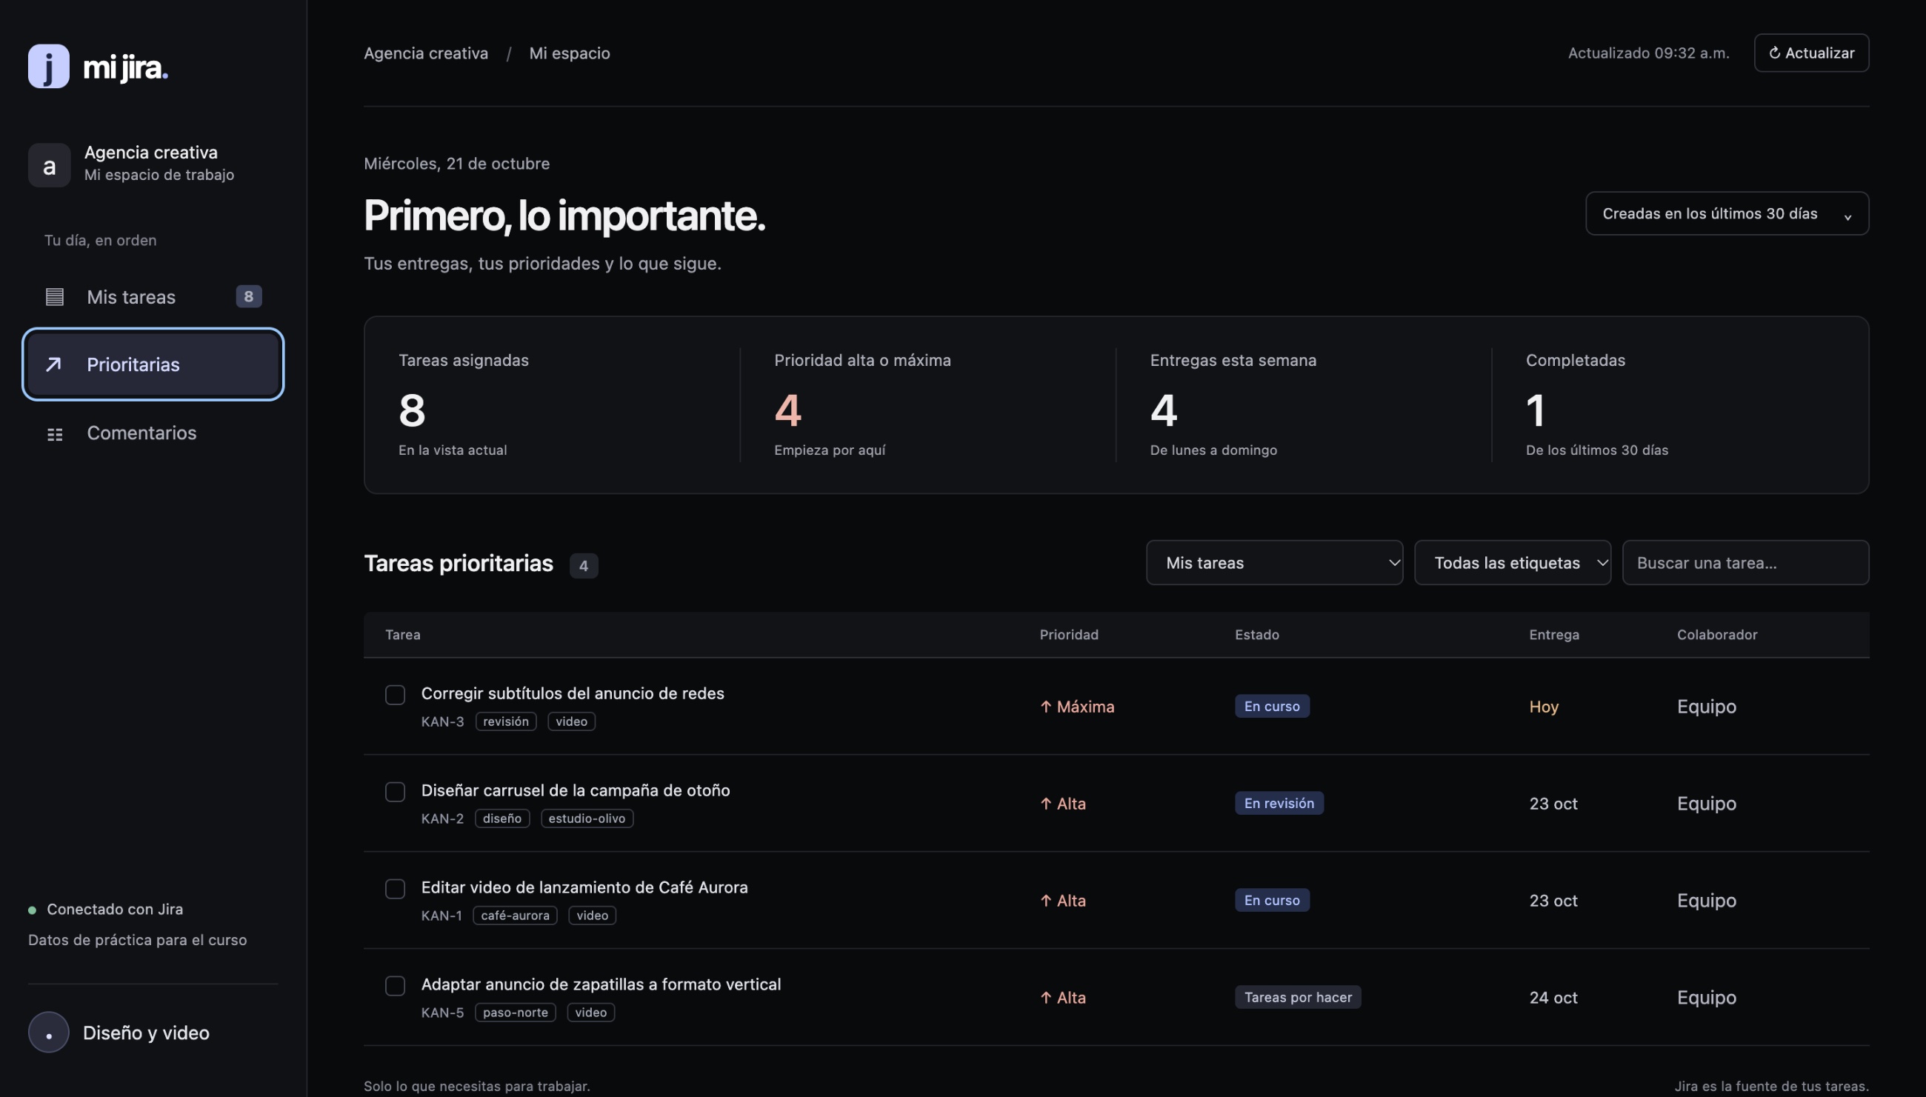This screenshot has height=1097, width=1926.
Task: Click the KAN-5 issue key
Action: point(442,1013)
